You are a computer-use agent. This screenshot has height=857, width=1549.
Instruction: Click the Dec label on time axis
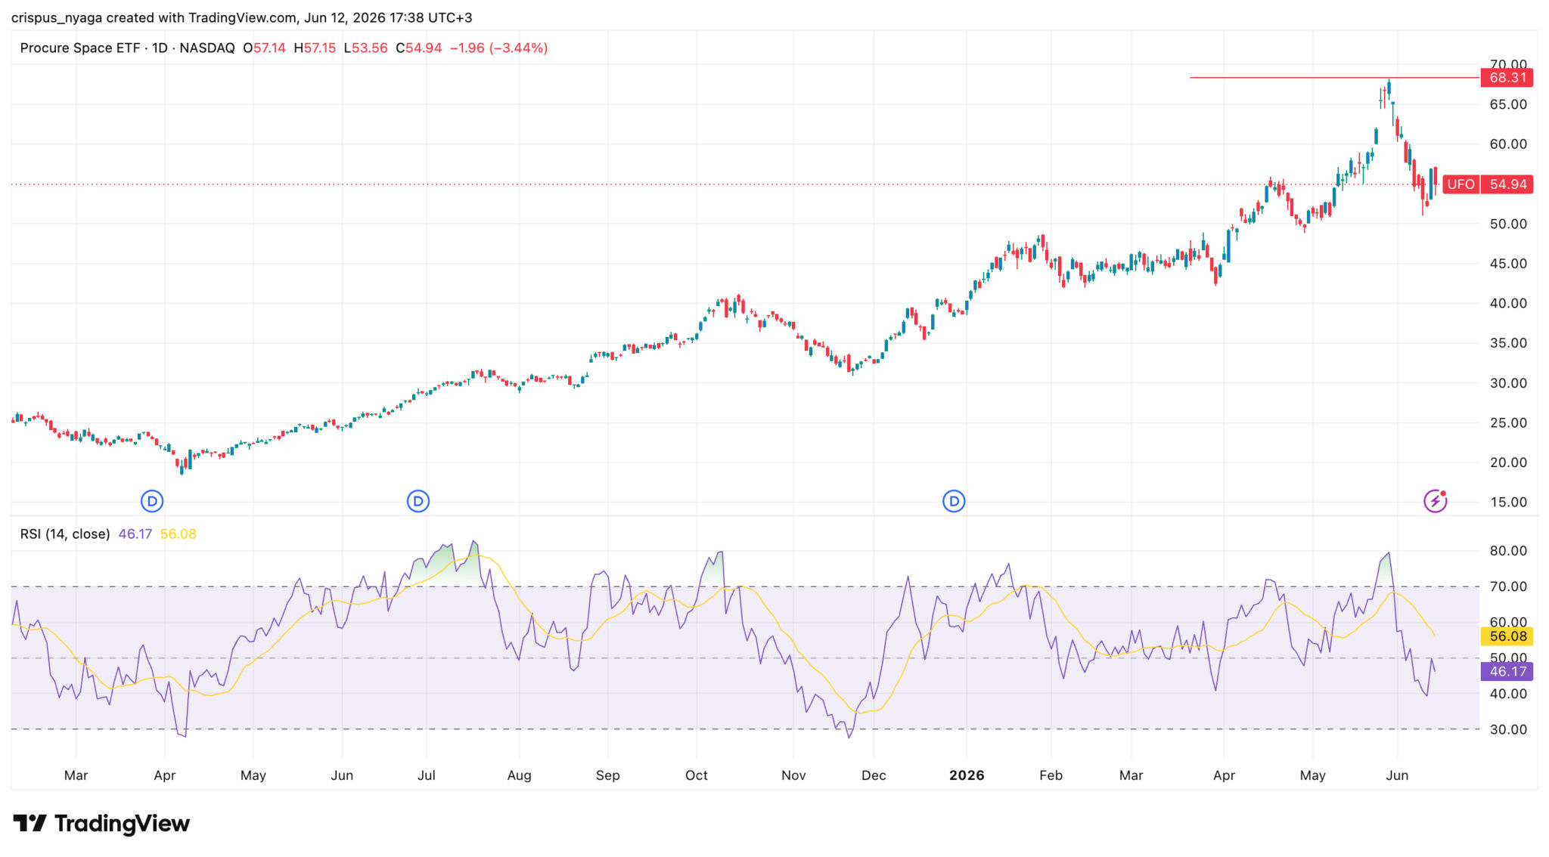pyautogui.click(x=874, y=775)
